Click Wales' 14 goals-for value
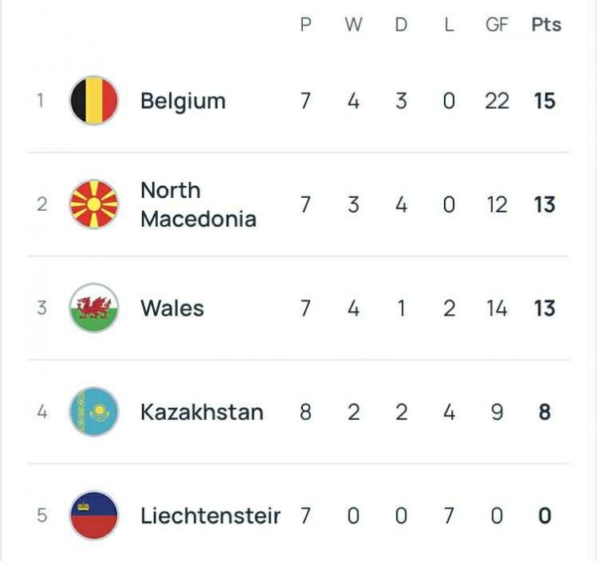This screenshot has height=561, width=597. [497, 309]
